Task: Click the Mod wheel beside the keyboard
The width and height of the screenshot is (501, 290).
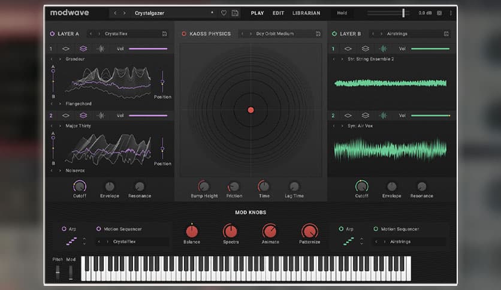Action: click(71, 271)
